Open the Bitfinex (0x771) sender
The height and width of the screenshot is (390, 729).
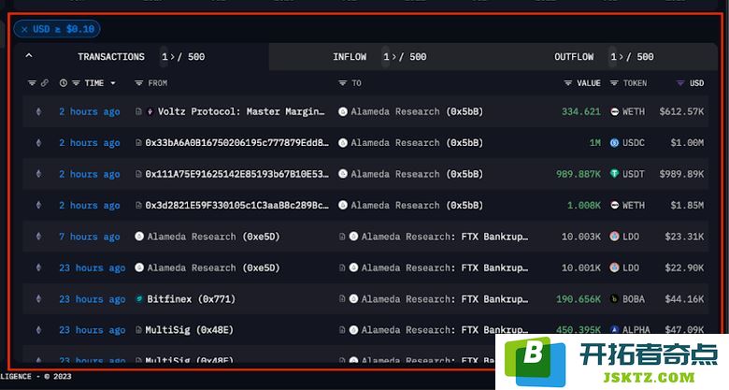[x=191, y=298]
